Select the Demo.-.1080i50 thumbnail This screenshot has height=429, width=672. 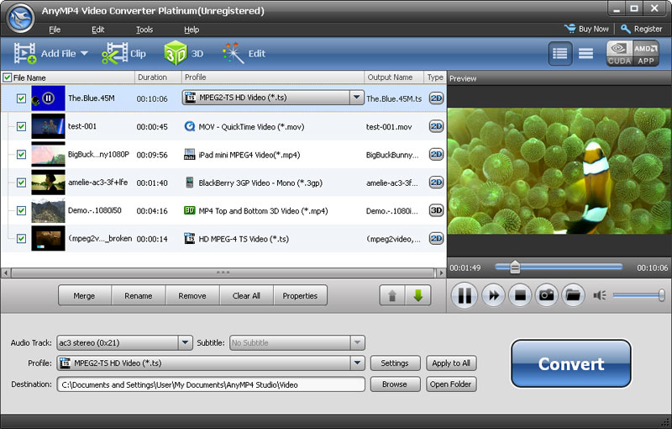(48, 210)
